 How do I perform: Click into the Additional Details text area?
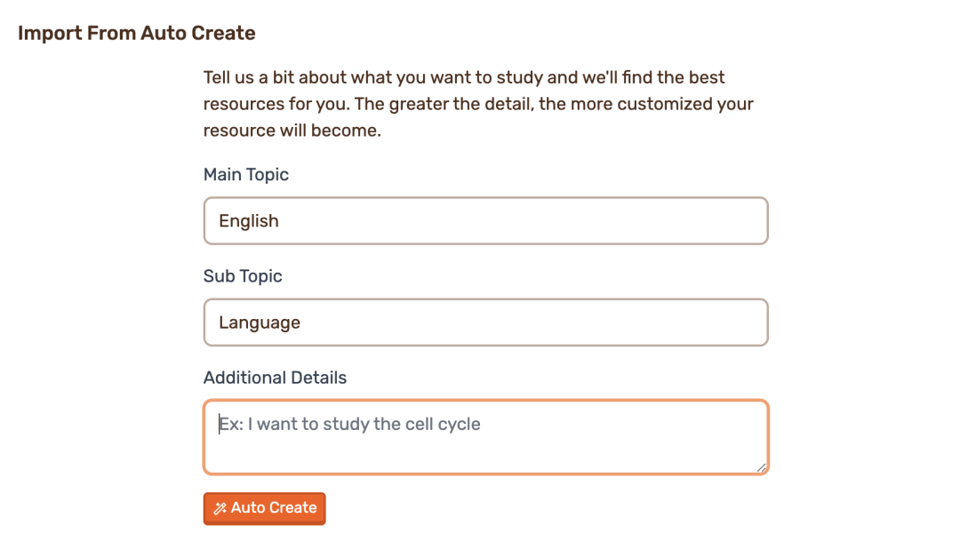click(x=485, y=437)
